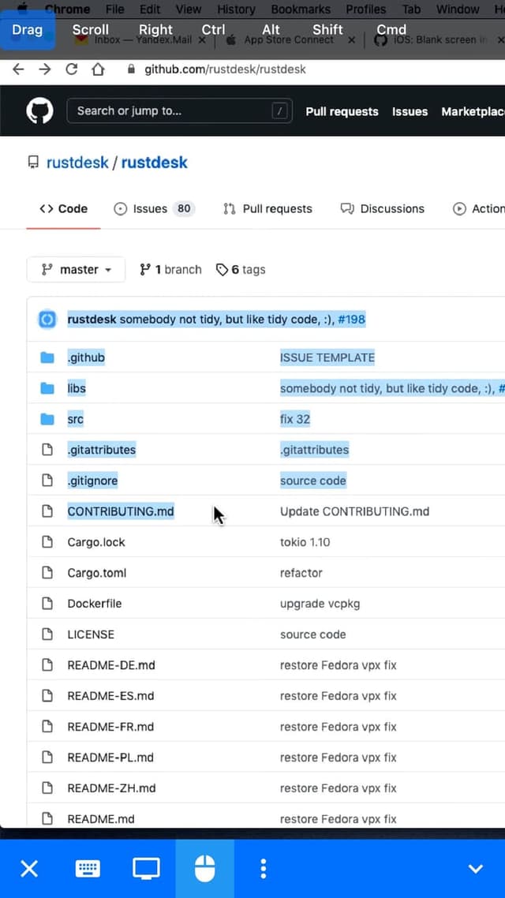The image size is (505, 898).
Task: Toggle the Cmd modifier key
Action: coord(391,30)
